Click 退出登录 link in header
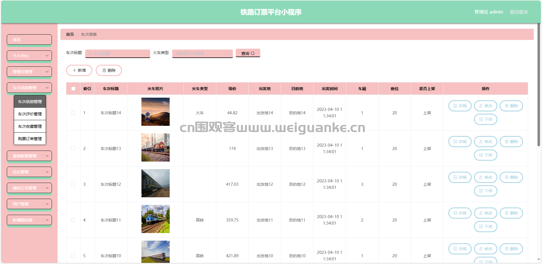 (x=519, y=12)
